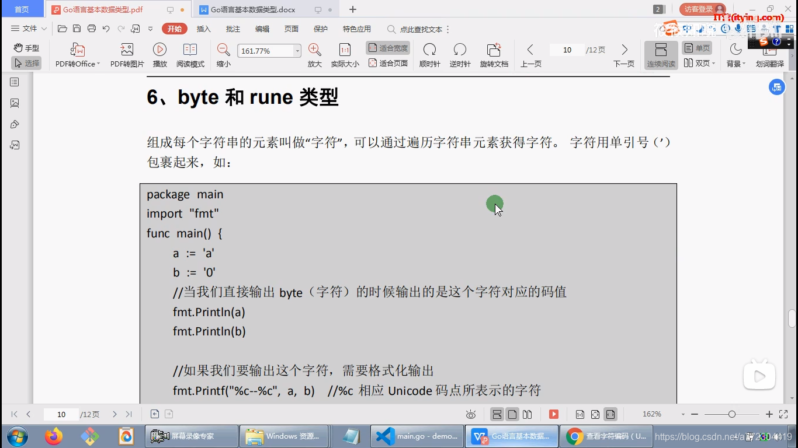Image resolution: width=798 pixels, height=448 pixels.
Task: Zoom in with 放大 magnifier
Action: pyautogui.click(x=314, y=55)
